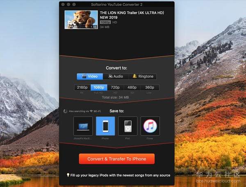Viewport: 246px width, 187px height.
Task: Click the Wi-Fi searching spinner icon
Action: 65,111
